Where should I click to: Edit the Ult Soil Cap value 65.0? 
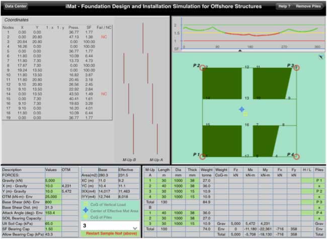tap(52, 223)
